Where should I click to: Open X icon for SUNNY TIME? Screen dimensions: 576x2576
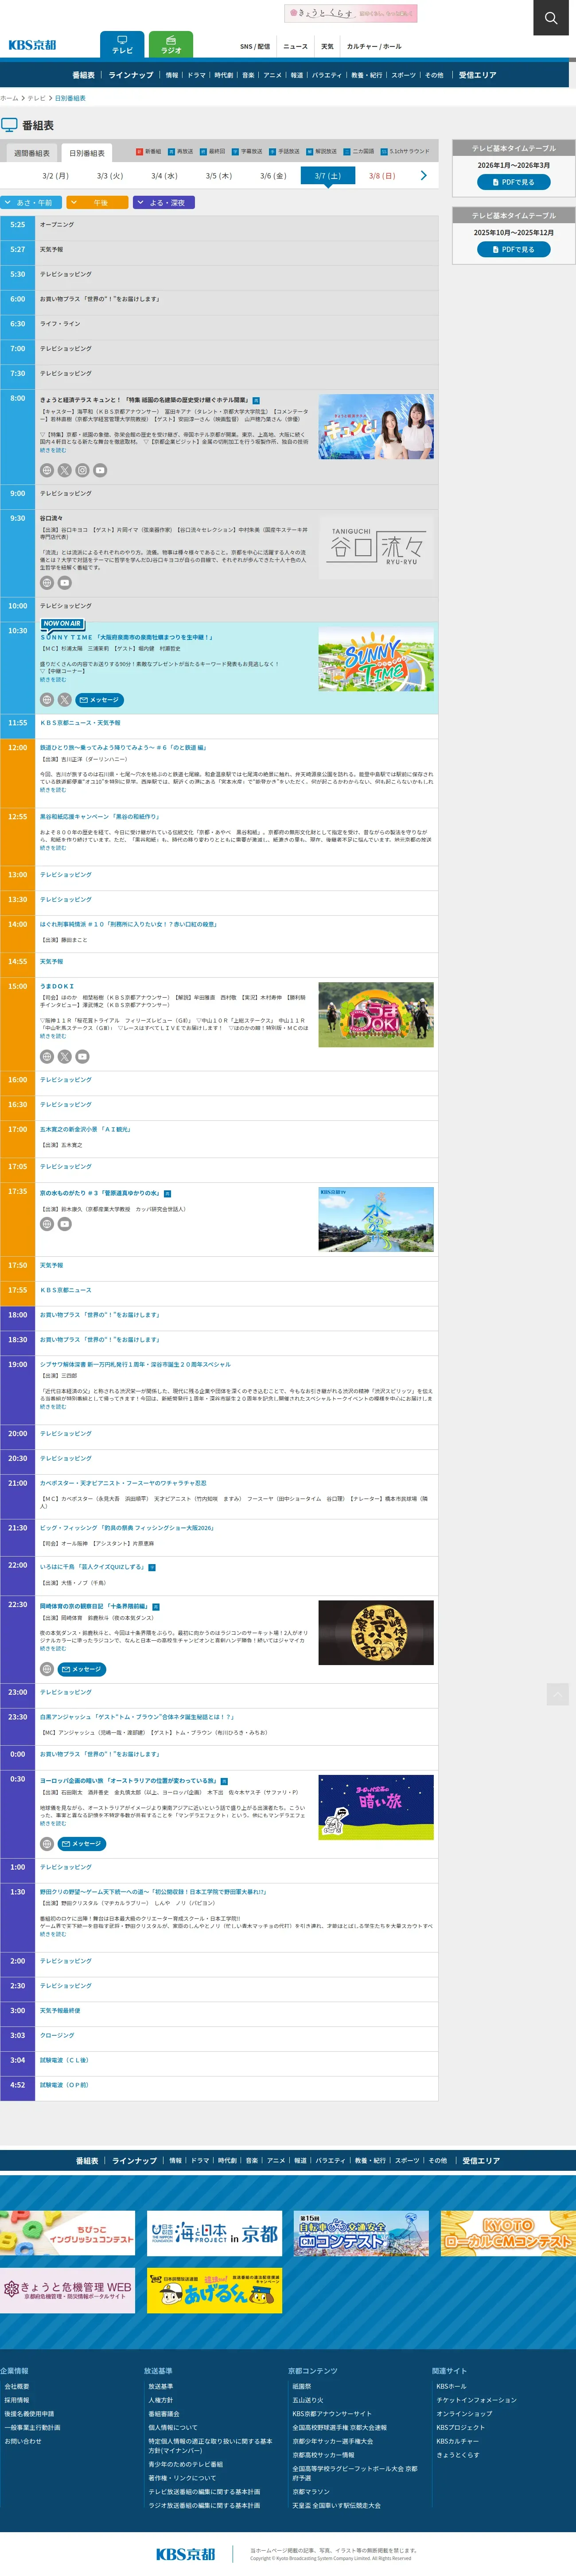(65, 700)
